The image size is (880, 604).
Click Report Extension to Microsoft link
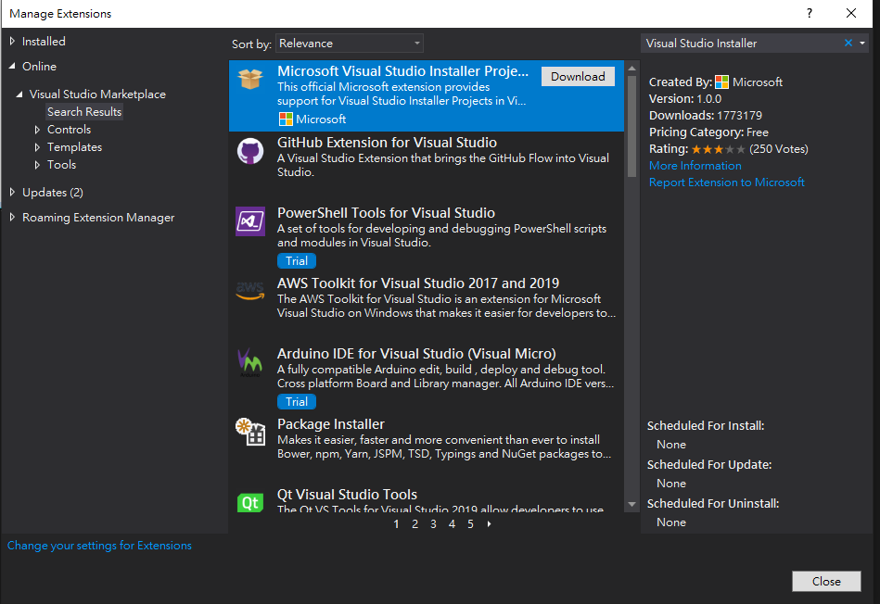pyautogui.click(x=727, y=182)
